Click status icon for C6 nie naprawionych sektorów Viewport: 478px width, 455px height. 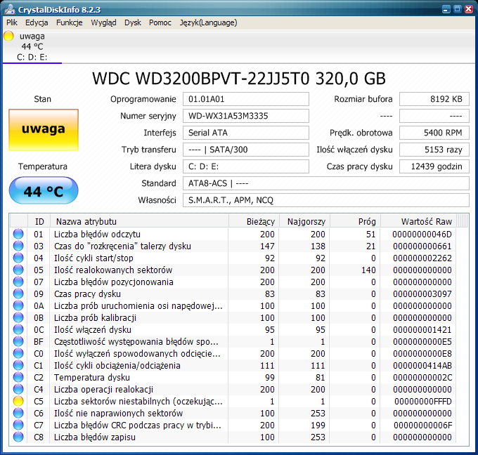pos(18,413)
